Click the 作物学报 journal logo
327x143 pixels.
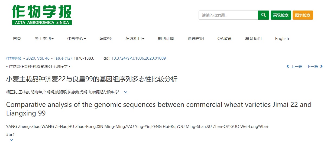[x=42, y=15]
